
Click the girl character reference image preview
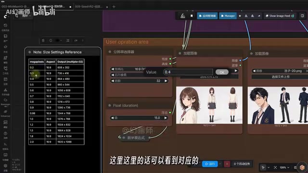(209, 105)
